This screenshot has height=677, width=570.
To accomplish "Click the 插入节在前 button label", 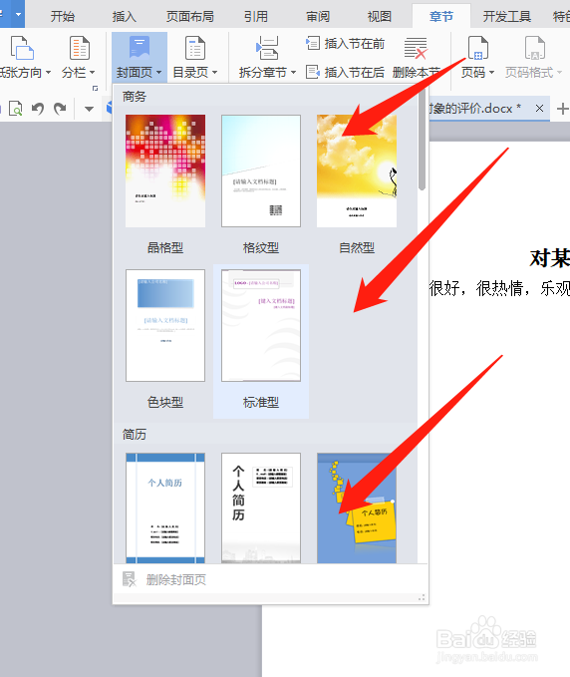I will (x=354, y=44).
